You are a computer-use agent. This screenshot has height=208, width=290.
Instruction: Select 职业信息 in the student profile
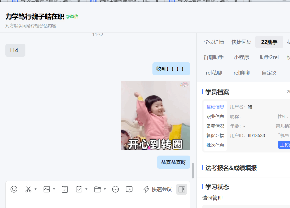(215, 116)
